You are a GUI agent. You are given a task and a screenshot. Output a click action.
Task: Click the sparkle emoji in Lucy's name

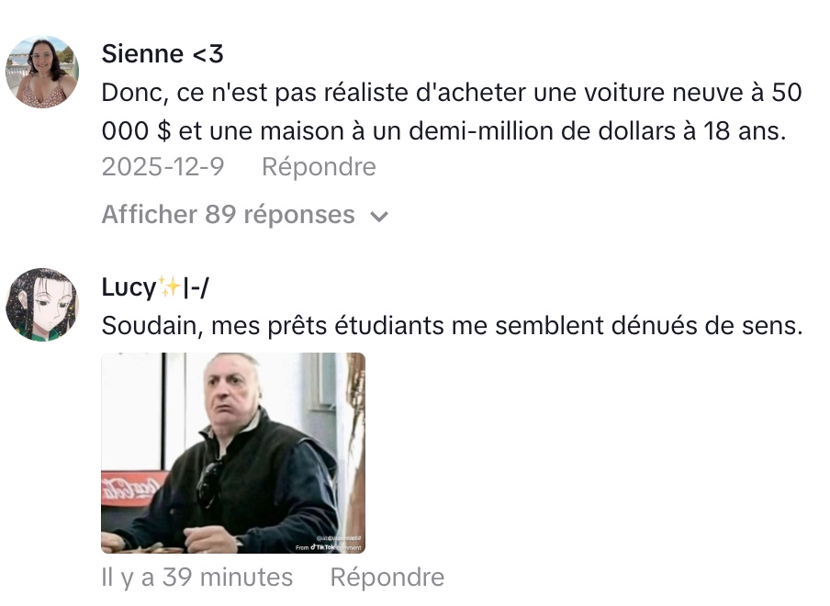169,286
